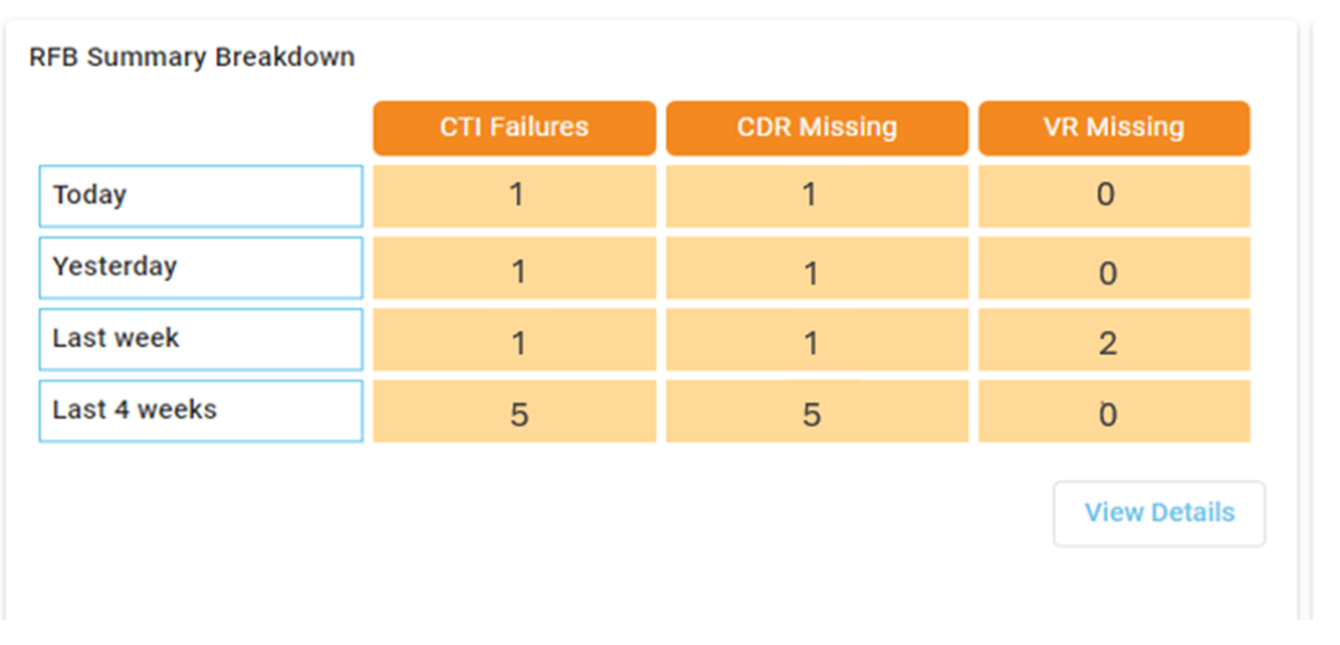Open Yesterday's CDR Missing count cell
Viewport: 1340px width, 645px height.
coord(817,267)
